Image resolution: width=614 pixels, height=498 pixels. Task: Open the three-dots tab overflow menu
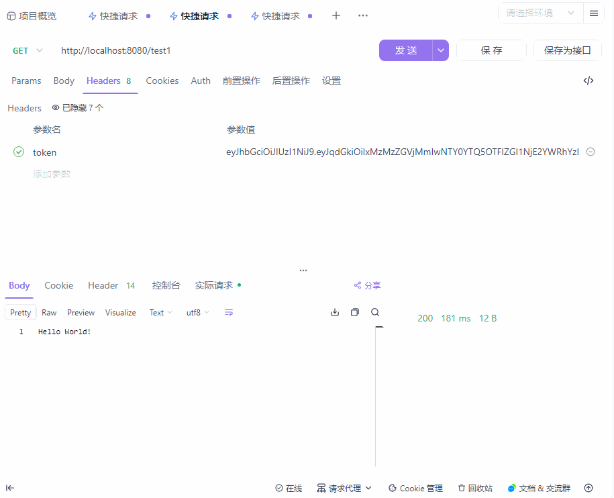363,16
